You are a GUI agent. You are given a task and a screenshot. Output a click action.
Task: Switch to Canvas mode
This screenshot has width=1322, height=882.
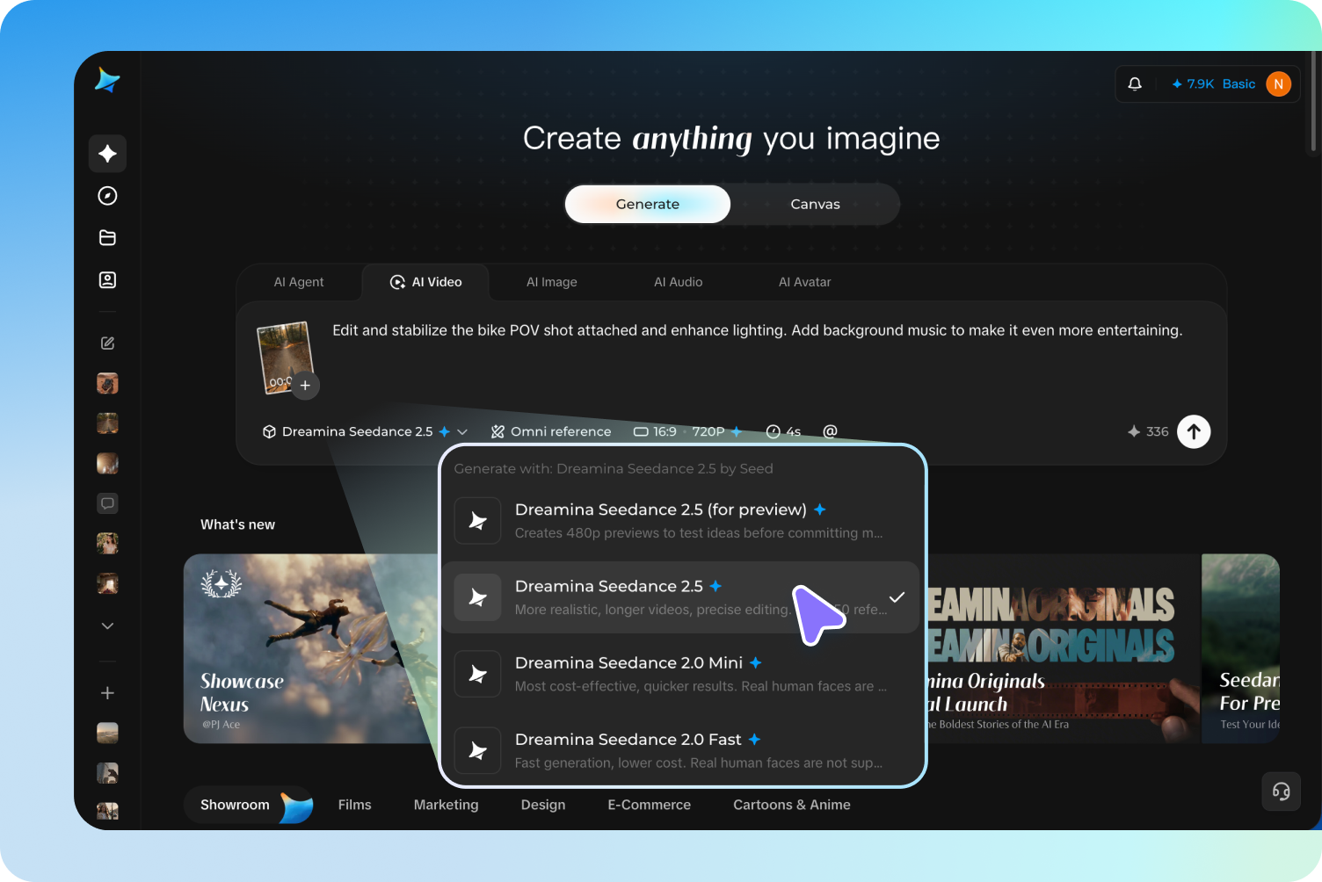tap(815, 204)
